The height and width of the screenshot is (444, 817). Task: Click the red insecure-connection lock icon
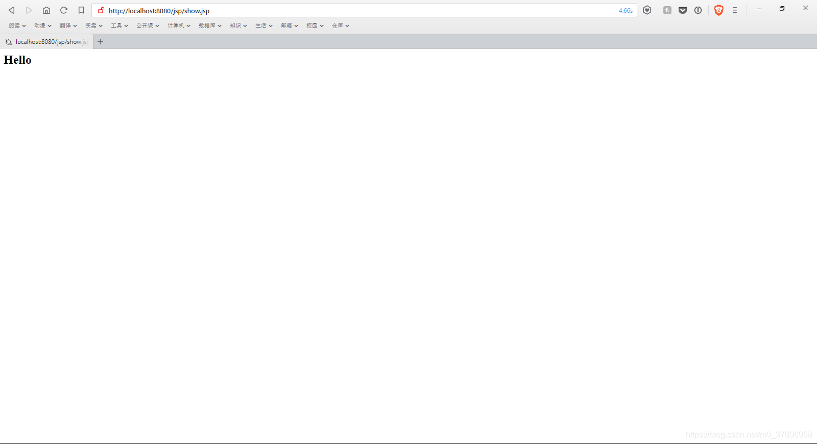[101, 10]
